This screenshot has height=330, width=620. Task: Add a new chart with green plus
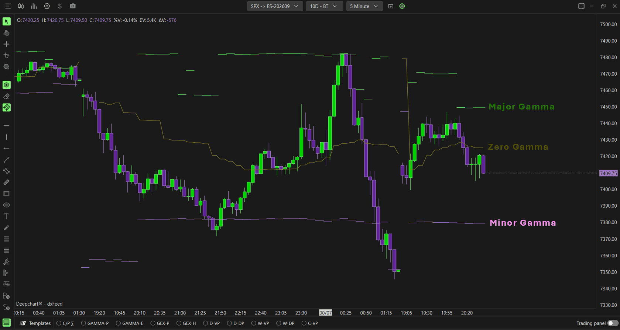[x=402, y=6]
